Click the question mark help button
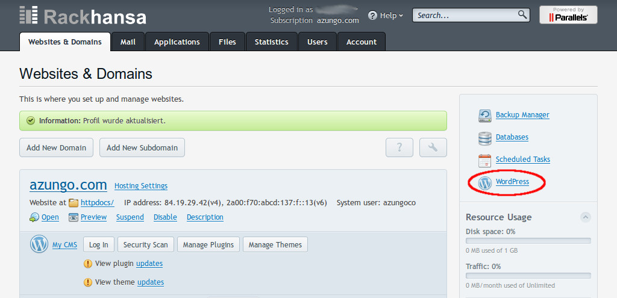The width and height of the screenshot is (617, 298). [399, 148]
